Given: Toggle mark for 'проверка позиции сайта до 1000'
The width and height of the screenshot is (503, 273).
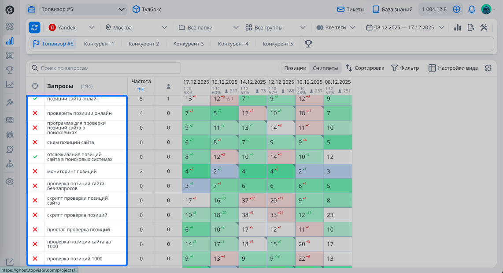Looking at the screenshot, I should click(x=35, y=244).
